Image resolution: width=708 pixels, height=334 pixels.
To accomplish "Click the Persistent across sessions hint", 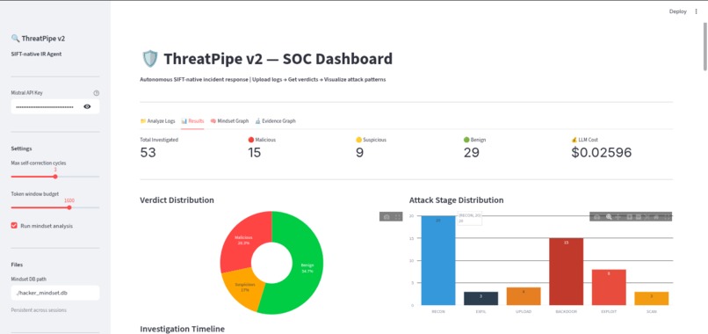I will click(39, 310).
